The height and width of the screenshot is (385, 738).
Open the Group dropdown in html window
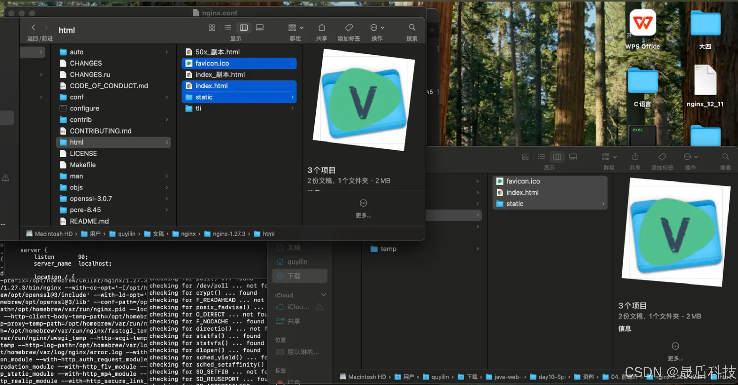click(295, 27)
